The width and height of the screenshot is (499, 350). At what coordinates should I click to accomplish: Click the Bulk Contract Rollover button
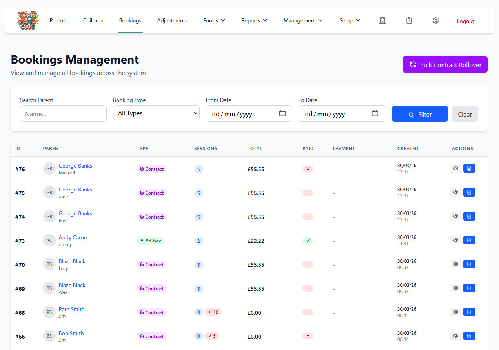coord(445,65)
